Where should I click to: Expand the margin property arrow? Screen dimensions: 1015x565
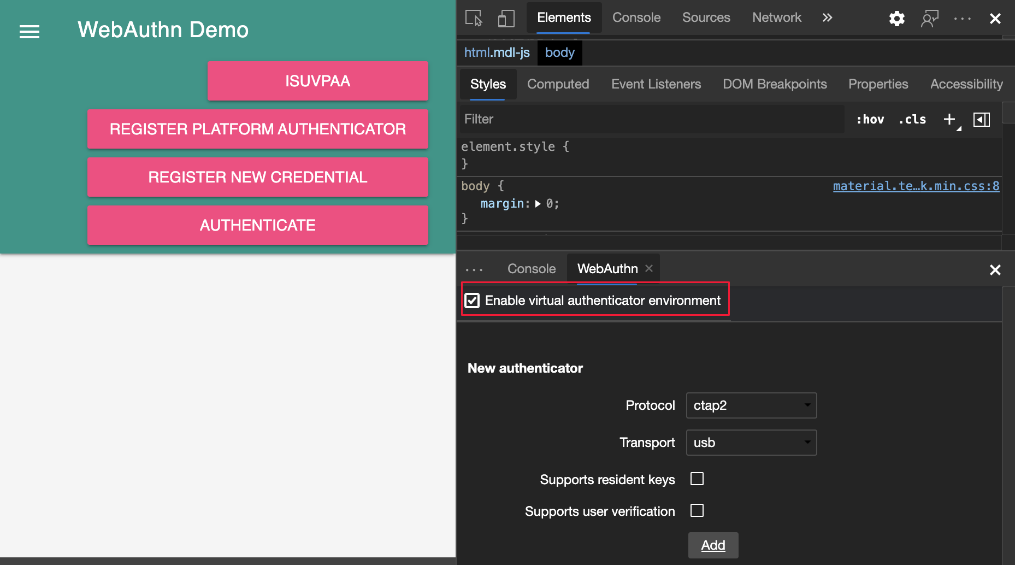tap(539, 204)
